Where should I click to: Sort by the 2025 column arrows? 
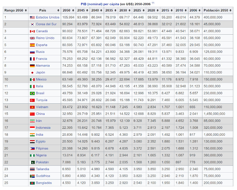tap(143, 10)
